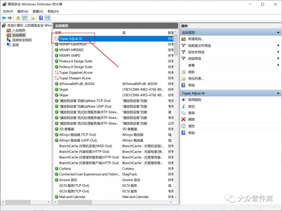Viewport: 282px width, 211px height.
Task: Select 入站规则 in the left tree
Action: pyautogui.click(x=19, y=30)
